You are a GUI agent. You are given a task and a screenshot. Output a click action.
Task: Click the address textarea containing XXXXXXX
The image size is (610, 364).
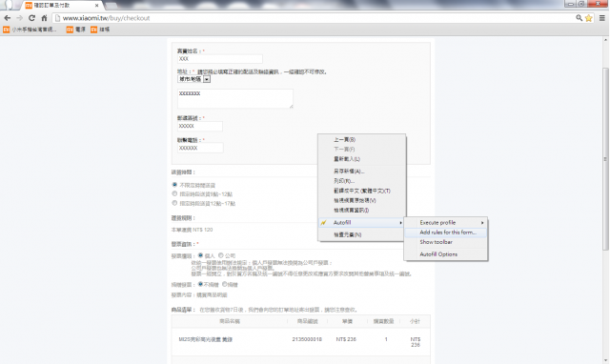(x=235, y=98)
